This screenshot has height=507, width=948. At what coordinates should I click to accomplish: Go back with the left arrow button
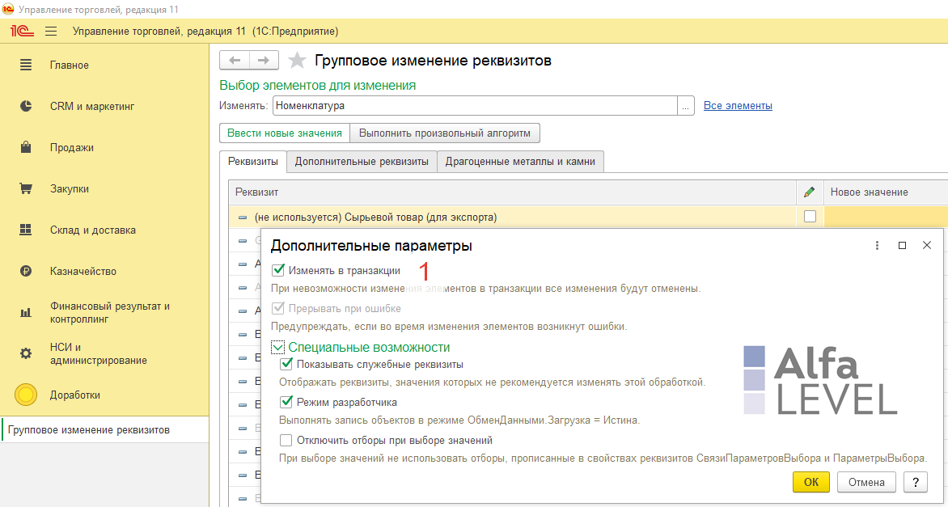pyautogui.click(x=234, y=61)
